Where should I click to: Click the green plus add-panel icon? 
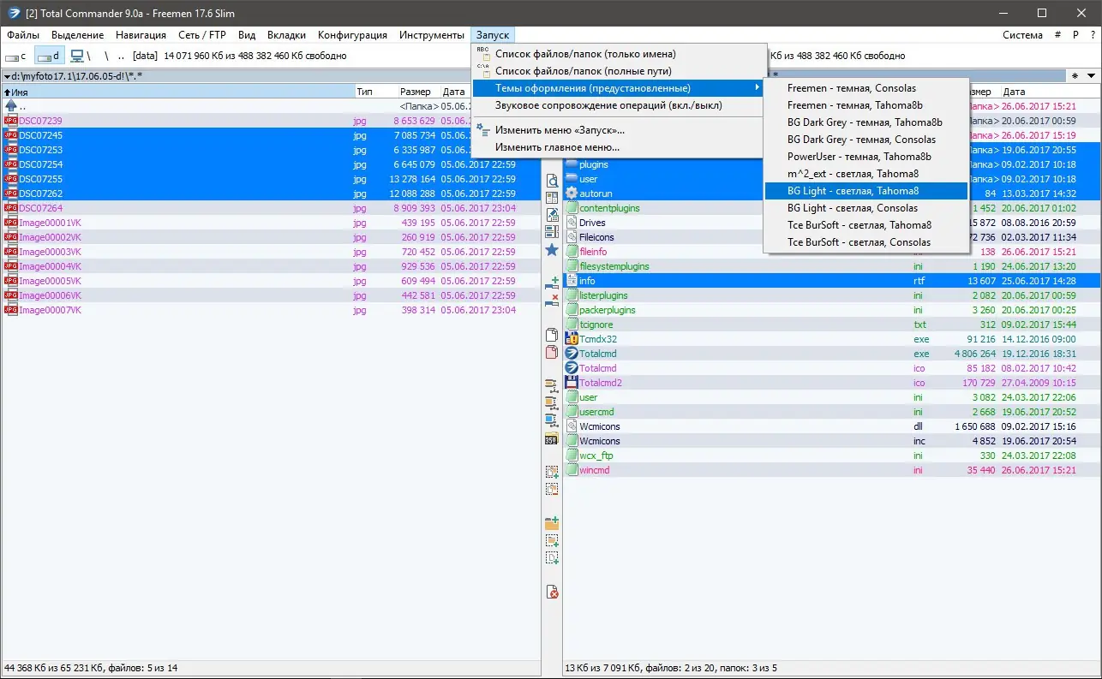(x=552, y=282)
